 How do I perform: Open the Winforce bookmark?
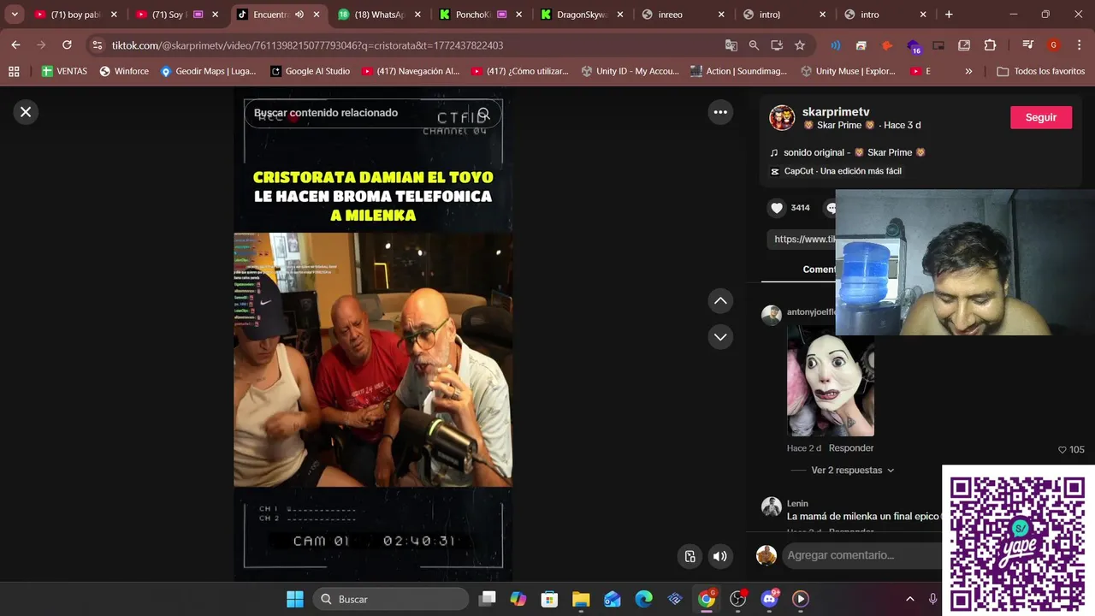point(124,71)
